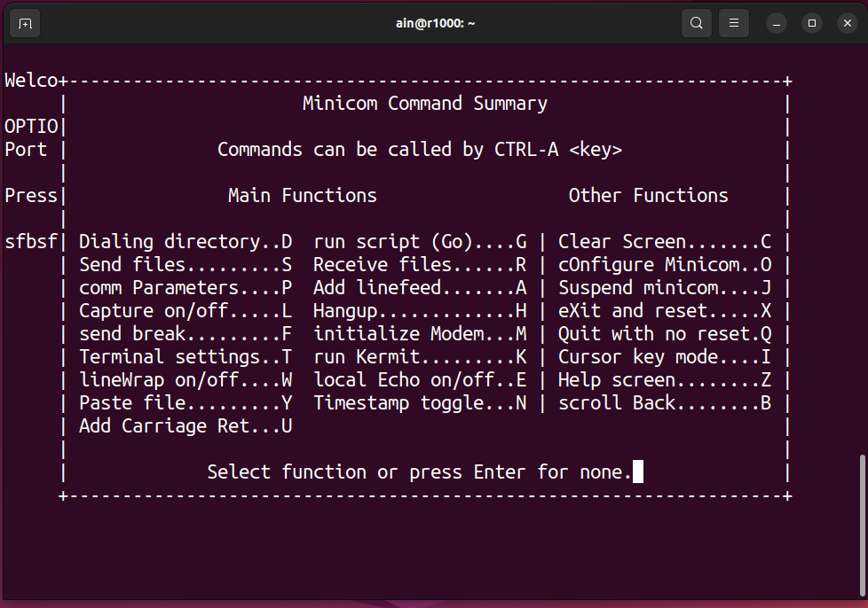
Task: Click the 'Other Functions' heading
Action: (x=648, y=196)
